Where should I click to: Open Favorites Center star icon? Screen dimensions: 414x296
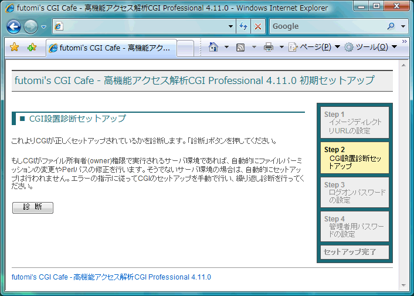click(x=14, y=48)
